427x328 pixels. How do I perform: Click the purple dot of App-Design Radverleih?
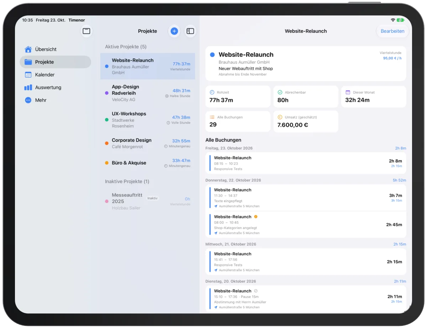(x=107, y=93)
